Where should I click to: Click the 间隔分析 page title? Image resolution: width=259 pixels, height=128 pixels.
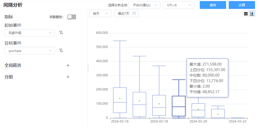tap(13, 5)
